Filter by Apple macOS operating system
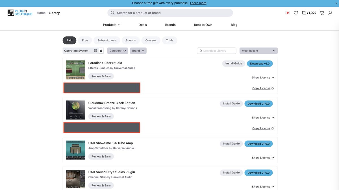The image size is (339, 190). click(x=101, y=51)
